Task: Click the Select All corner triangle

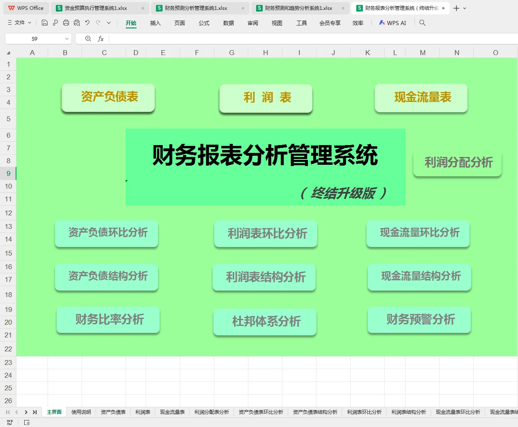Action: click(x=9, y=53)
